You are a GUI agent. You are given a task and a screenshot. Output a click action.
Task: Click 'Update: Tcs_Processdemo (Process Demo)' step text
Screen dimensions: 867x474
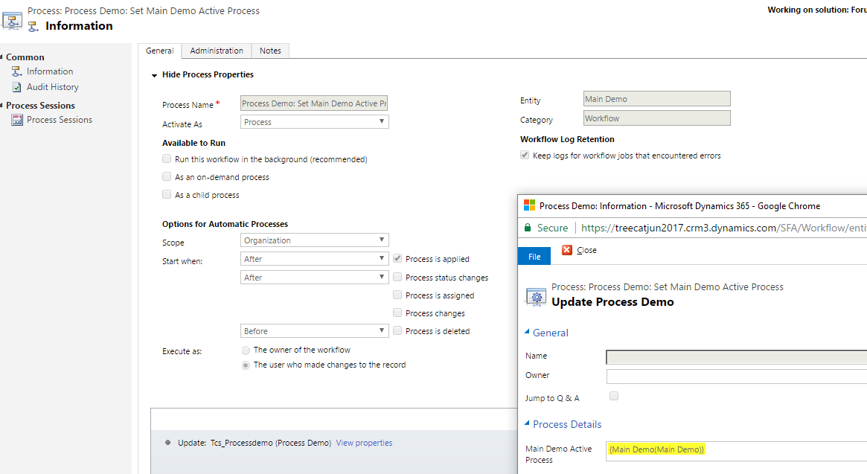pyautogui.click(x=255, y=443)
